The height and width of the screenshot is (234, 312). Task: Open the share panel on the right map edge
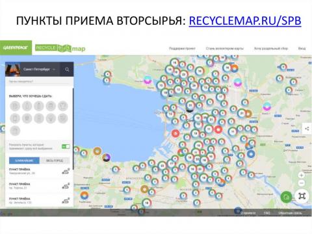click(307, 129)
